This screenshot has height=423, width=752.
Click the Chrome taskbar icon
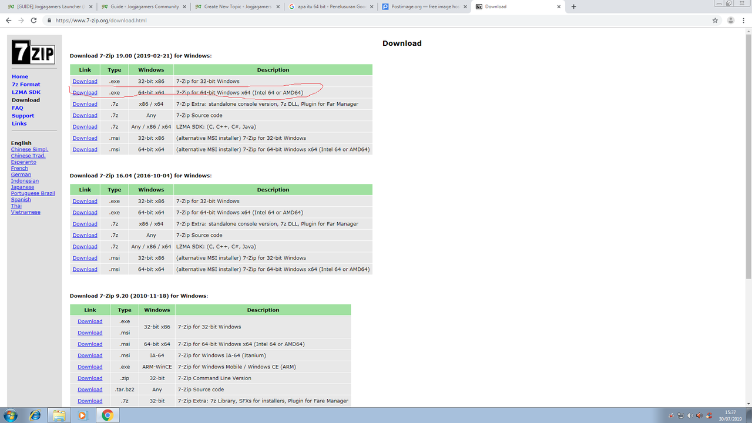tap(108, 415)
